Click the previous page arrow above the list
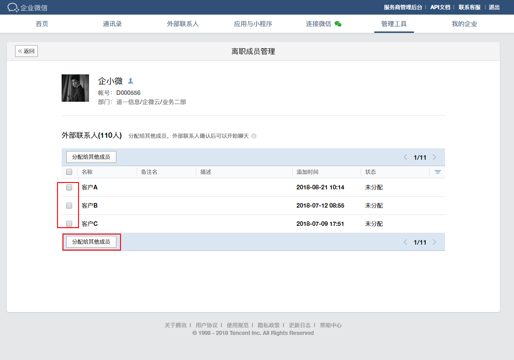The image size is (514, 360). click(405, 157)
